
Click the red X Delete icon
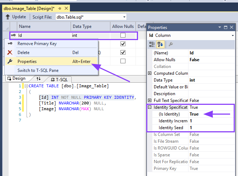click(x=10, y=53)
